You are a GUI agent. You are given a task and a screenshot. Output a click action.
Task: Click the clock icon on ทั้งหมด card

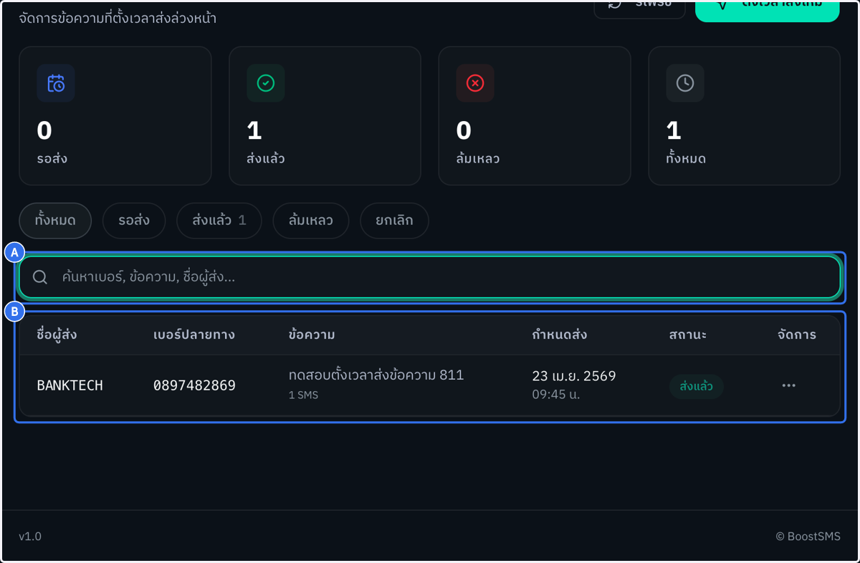(685, 83)
